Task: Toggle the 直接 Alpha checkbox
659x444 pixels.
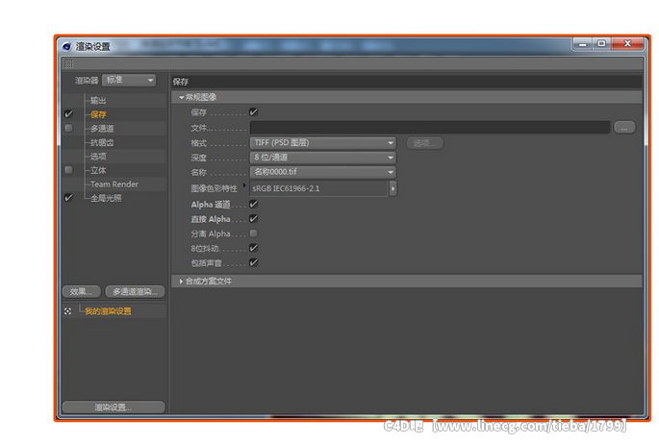Action: click(253, 219)
